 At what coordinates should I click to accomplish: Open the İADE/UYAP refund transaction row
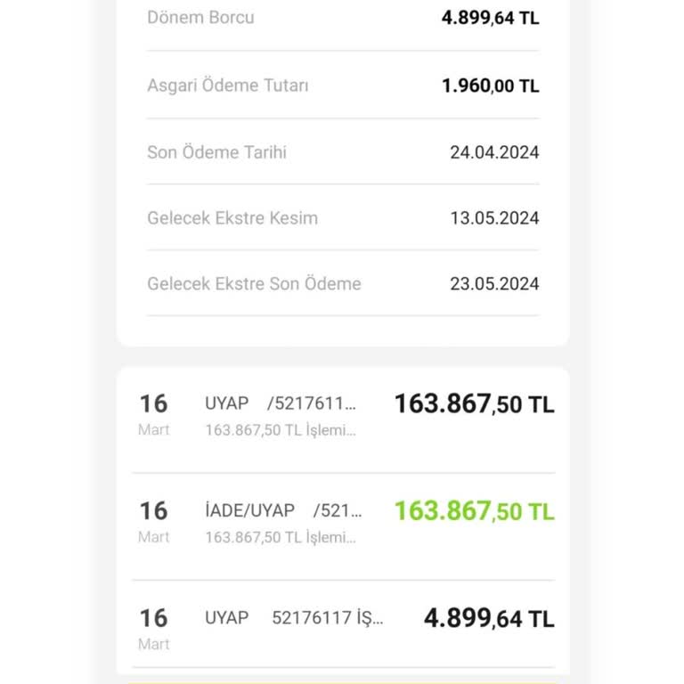[344, 527]
